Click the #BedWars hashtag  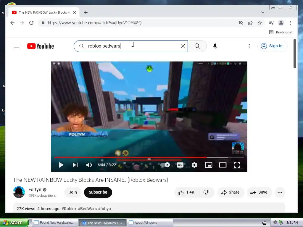tap(87, 209)
